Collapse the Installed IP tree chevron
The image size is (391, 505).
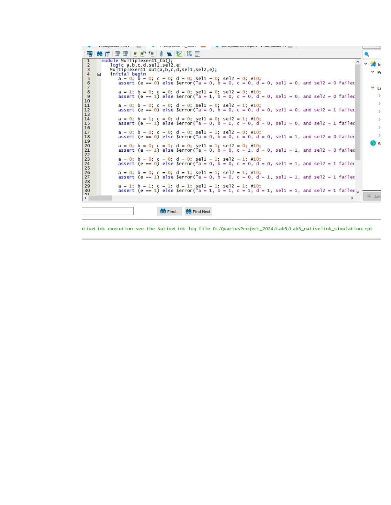point(366,64)
